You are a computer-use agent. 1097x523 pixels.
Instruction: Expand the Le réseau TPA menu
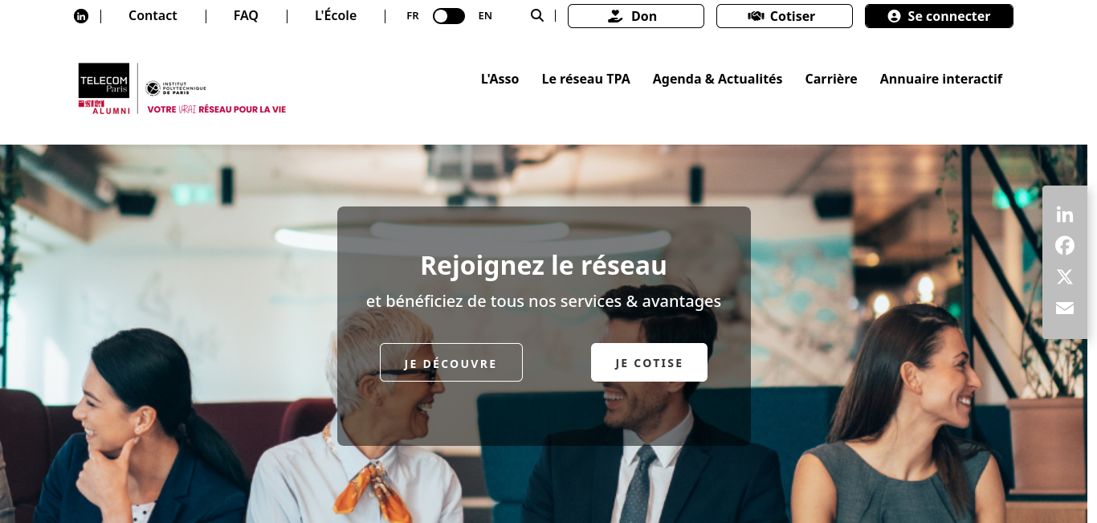(x=586, y=79)
